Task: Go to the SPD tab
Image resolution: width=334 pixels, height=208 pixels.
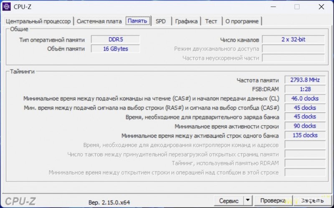Action: click(161, 21)
